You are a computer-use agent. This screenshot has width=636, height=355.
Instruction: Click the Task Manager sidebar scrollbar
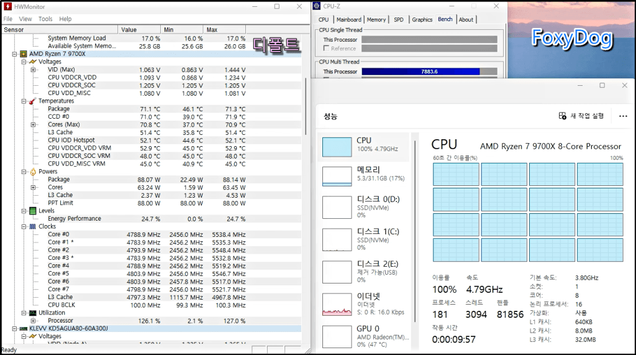(414, 231)
